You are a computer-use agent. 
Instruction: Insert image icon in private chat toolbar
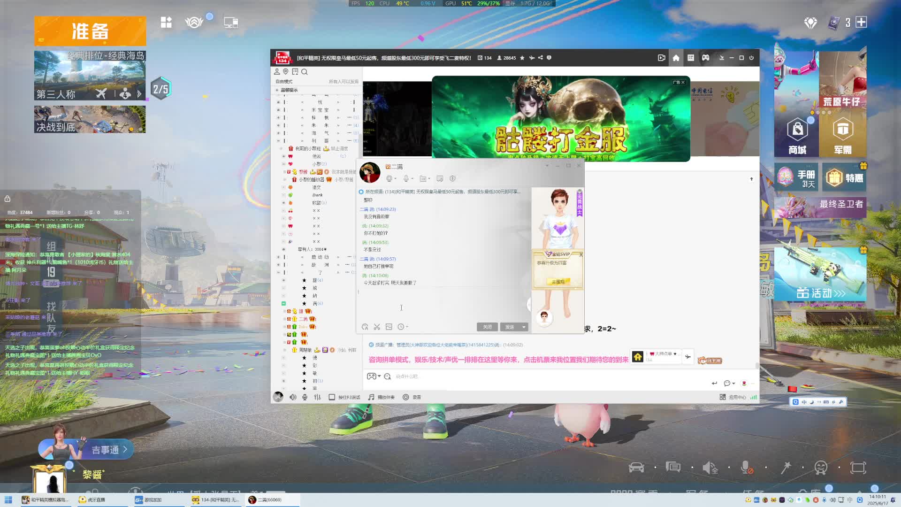(389, 327)
